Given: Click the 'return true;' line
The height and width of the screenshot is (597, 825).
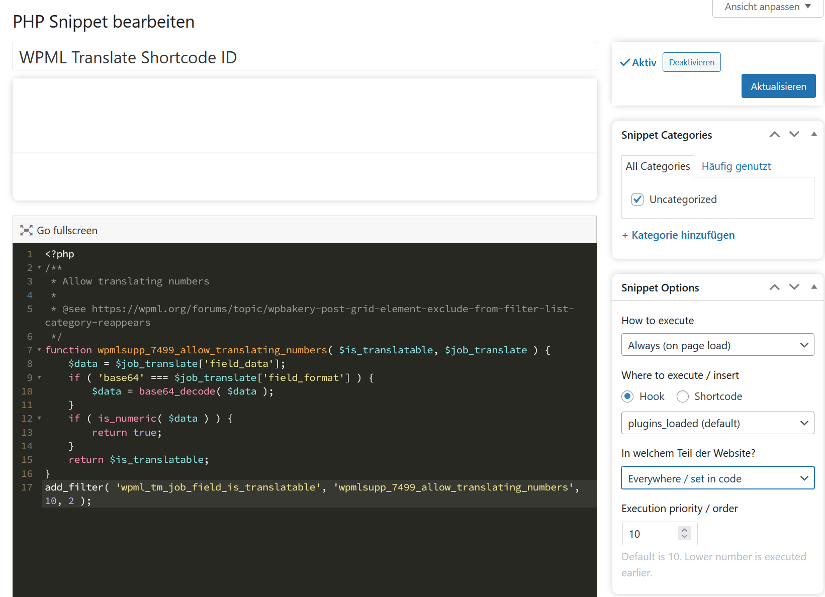Looking at the screenshot, I should (x=127, y=432).
